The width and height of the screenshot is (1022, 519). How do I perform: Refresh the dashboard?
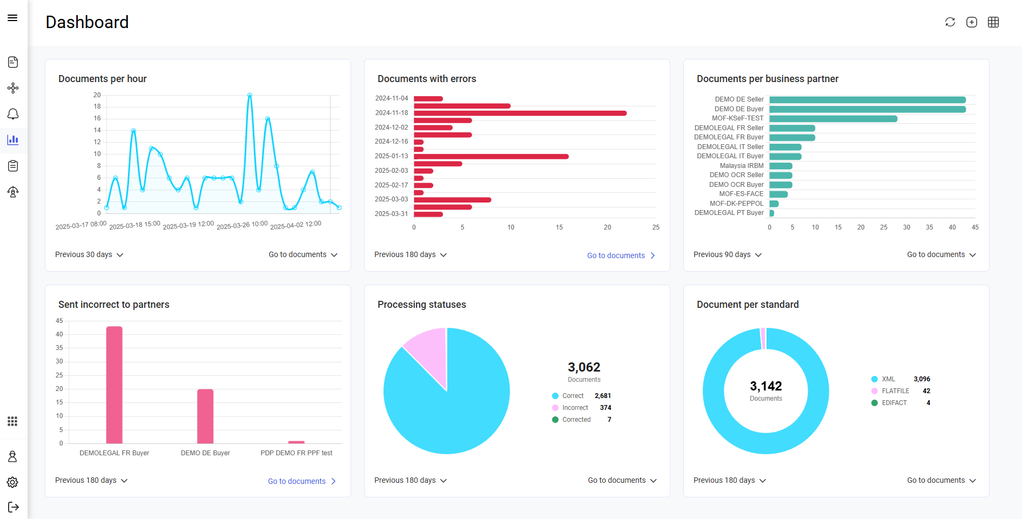(950, 22)
